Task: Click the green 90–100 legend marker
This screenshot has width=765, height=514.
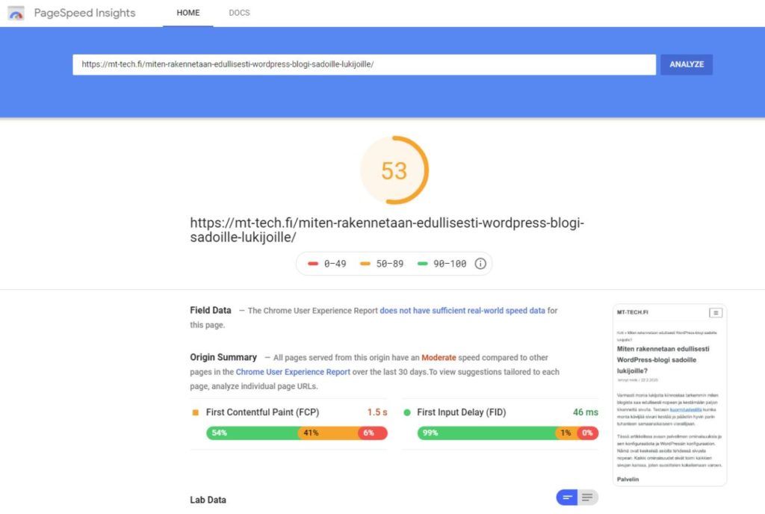Action: [422, 264]
